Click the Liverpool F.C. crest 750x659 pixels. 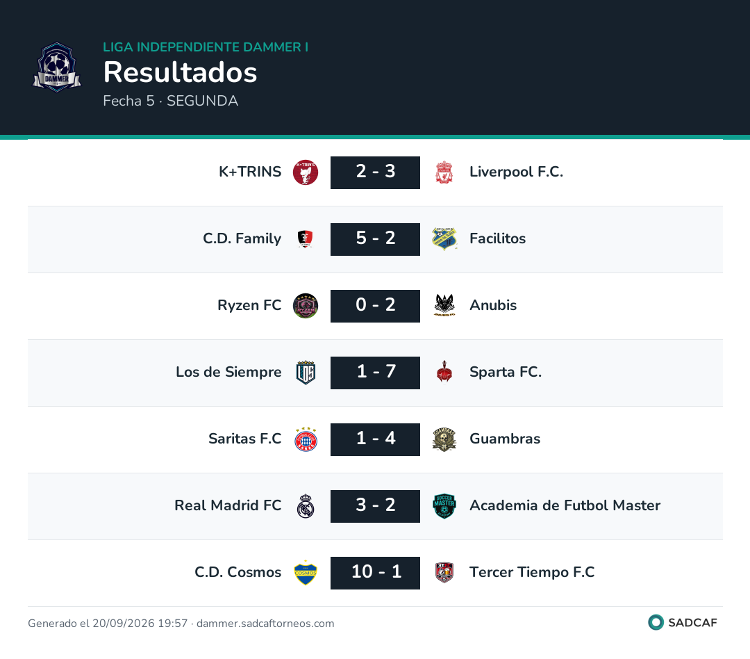click(444, 172)
